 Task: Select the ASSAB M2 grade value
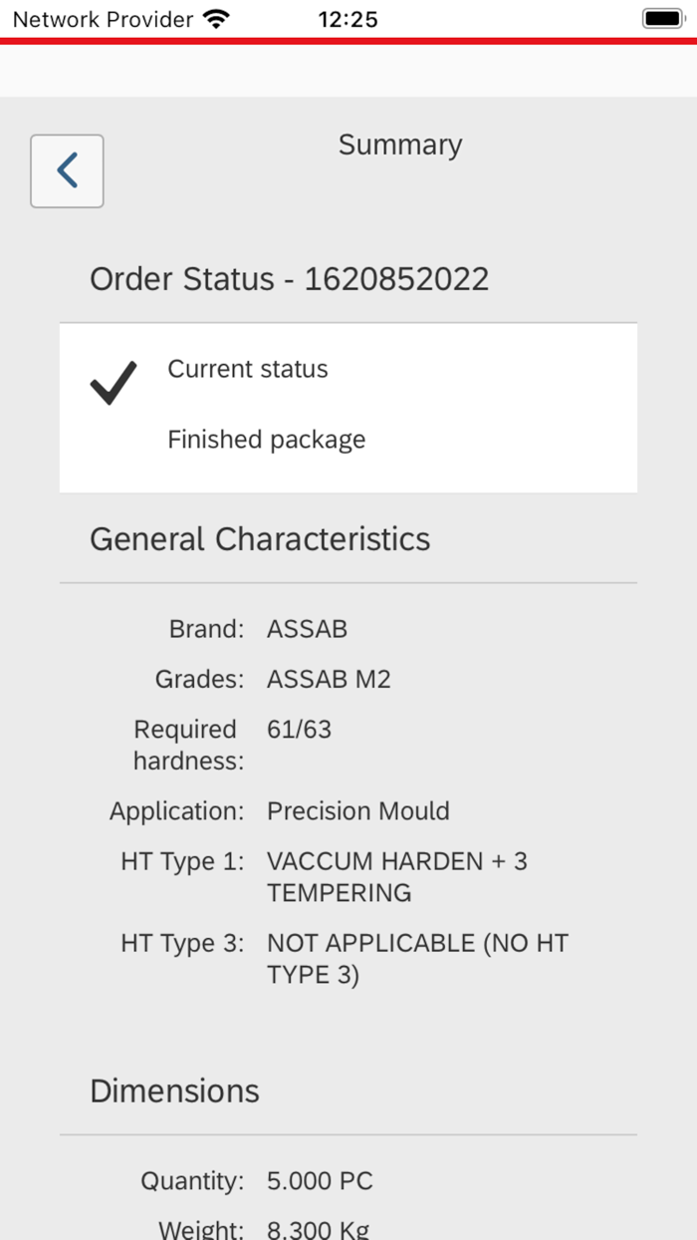click(x=329, y=679)
